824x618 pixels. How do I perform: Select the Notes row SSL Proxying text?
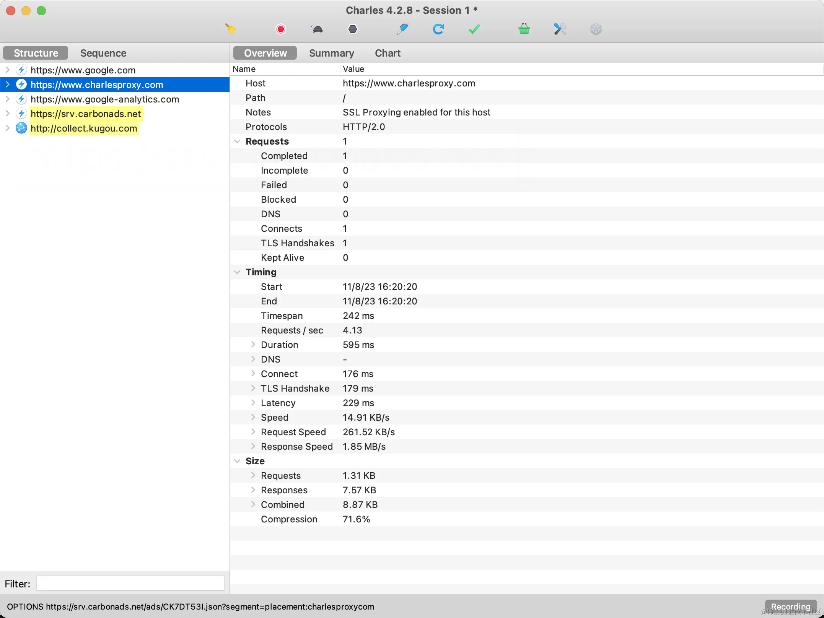coord(416,112)
